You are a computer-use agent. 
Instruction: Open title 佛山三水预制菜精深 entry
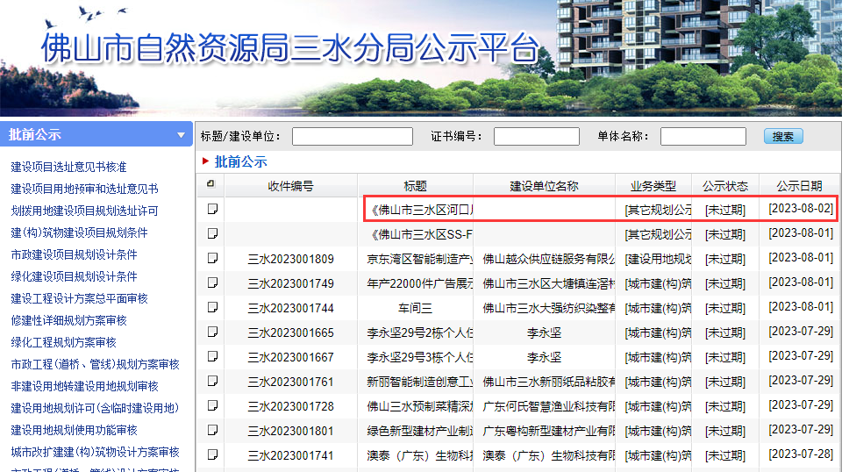(x=419, y=406)
